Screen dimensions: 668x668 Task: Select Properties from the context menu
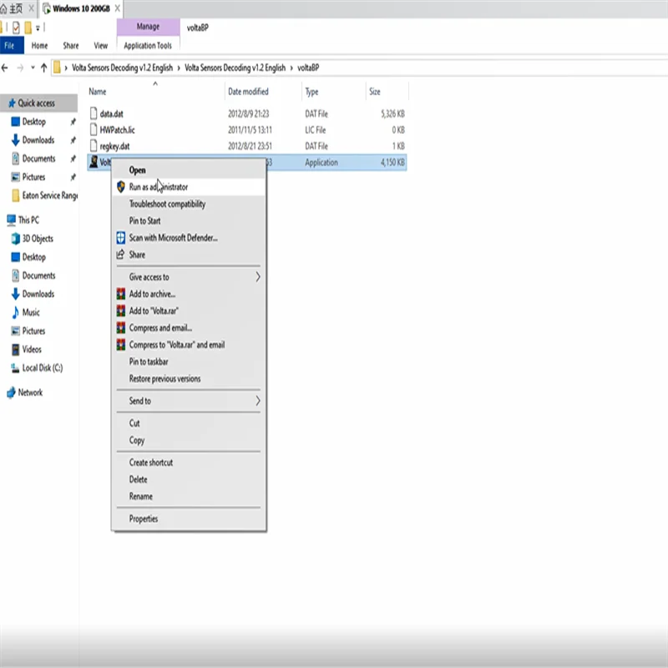coord(143,519)
